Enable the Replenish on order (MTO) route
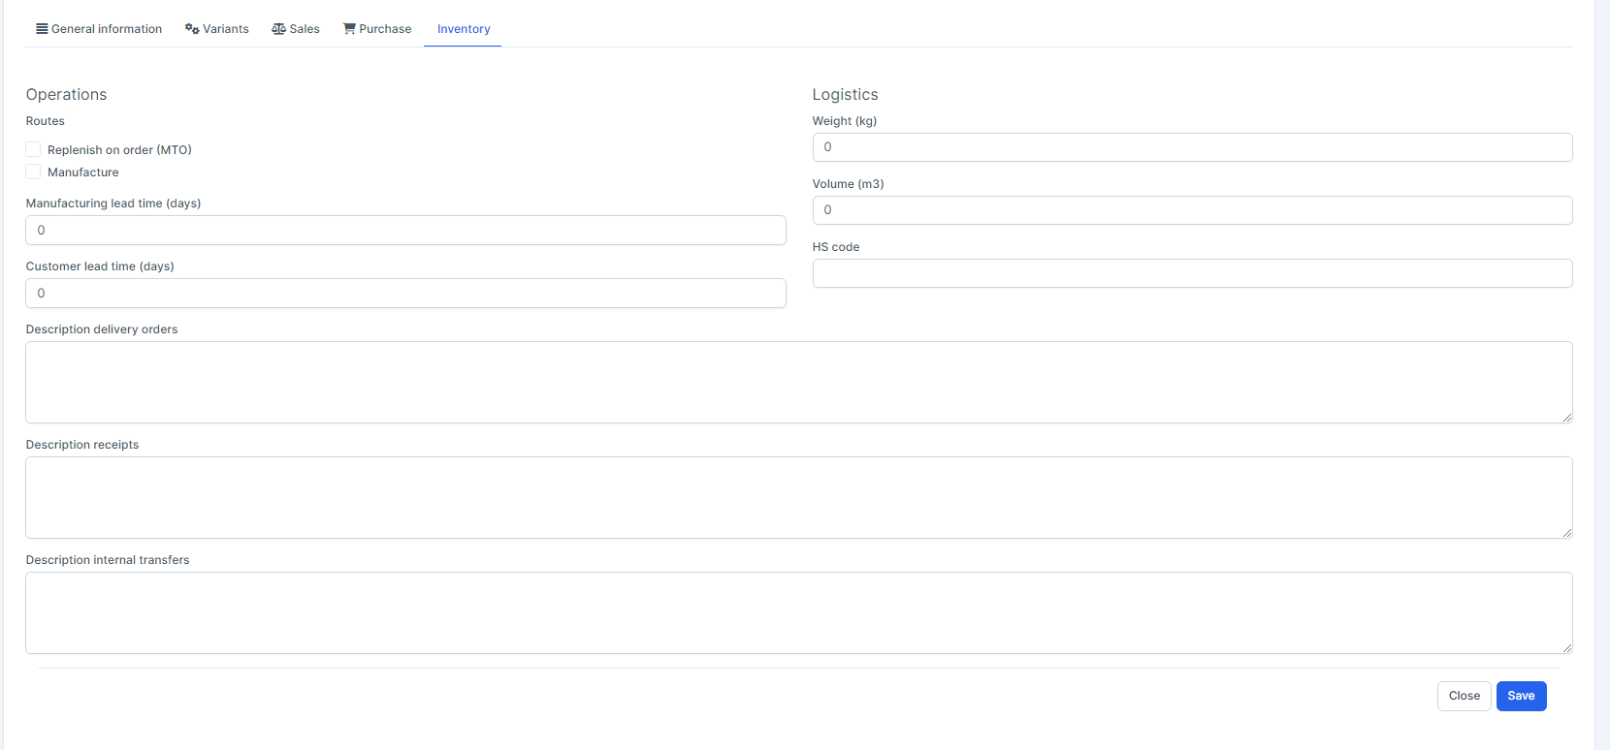 point(34,149)
